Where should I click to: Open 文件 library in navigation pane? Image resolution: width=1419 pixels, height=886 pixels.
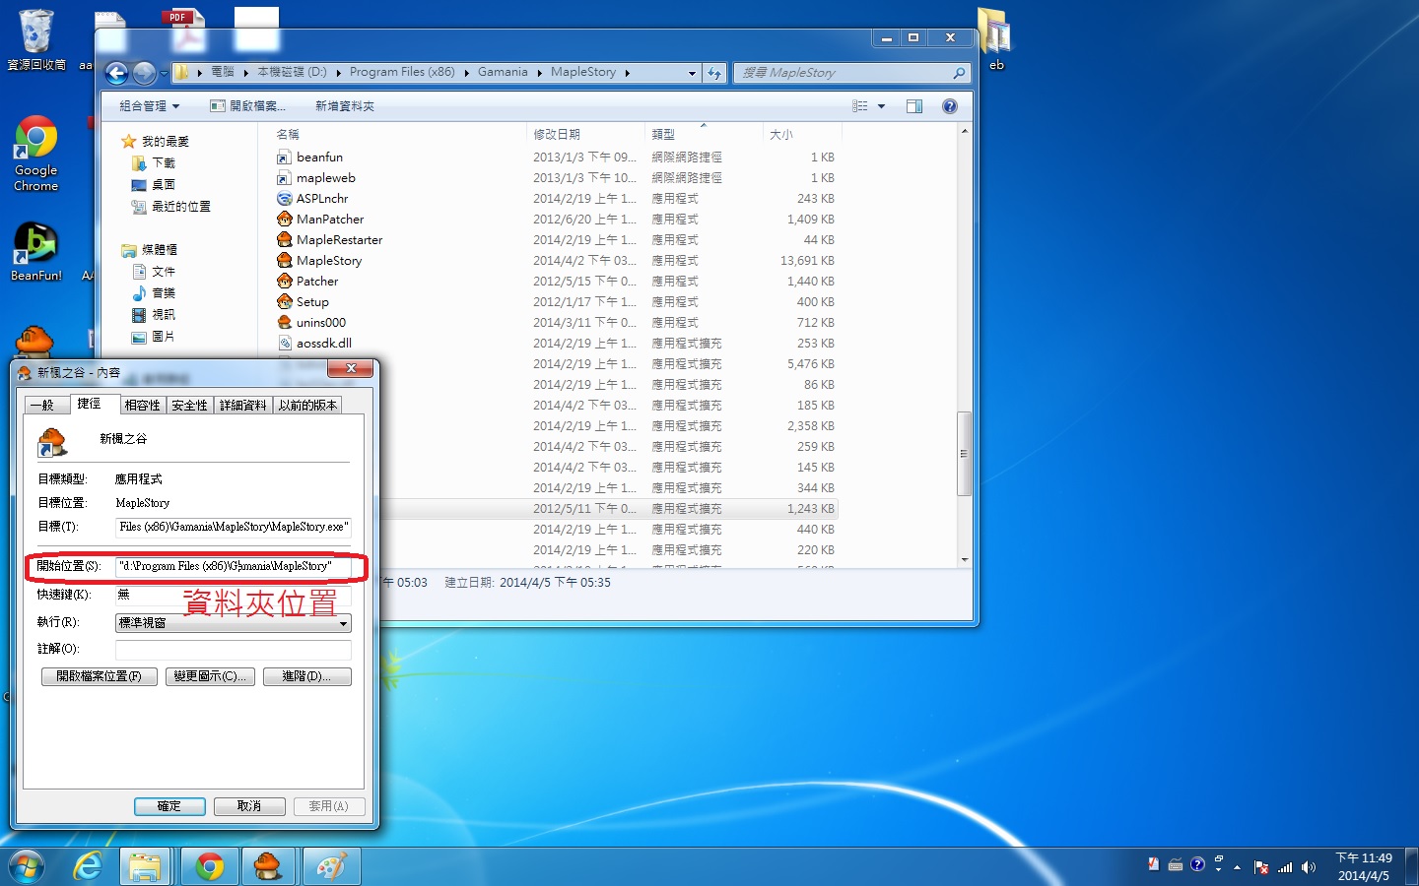(163, 272)
